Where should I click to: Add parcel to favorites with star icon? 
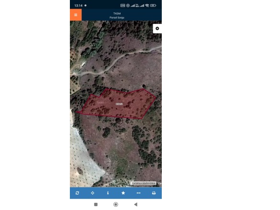[x=123, y=193]
